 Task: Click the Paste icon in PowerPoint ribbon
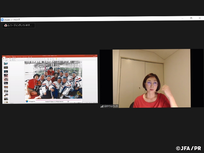pyautogui.click(x=4, y=60)
